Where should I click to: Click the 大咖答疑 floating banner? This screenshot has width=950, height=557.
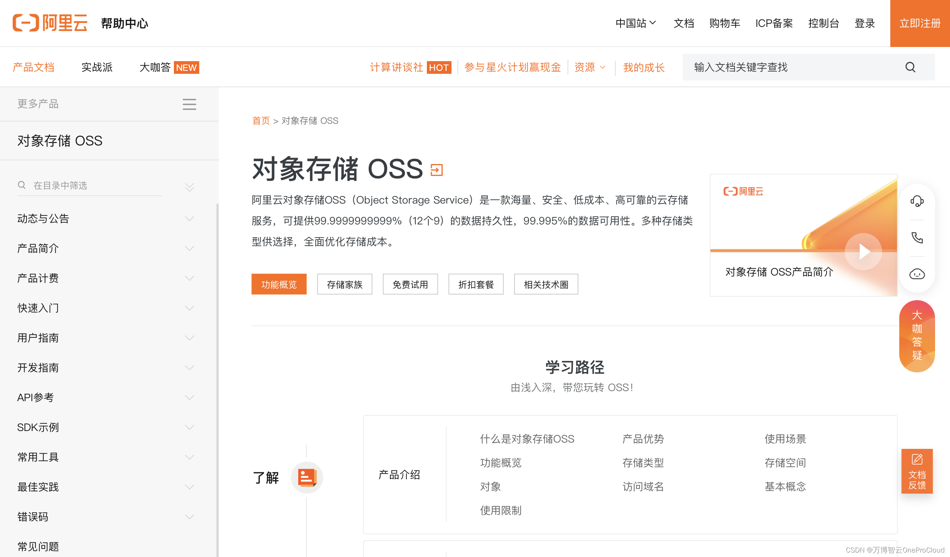click(x=916, y=336)
